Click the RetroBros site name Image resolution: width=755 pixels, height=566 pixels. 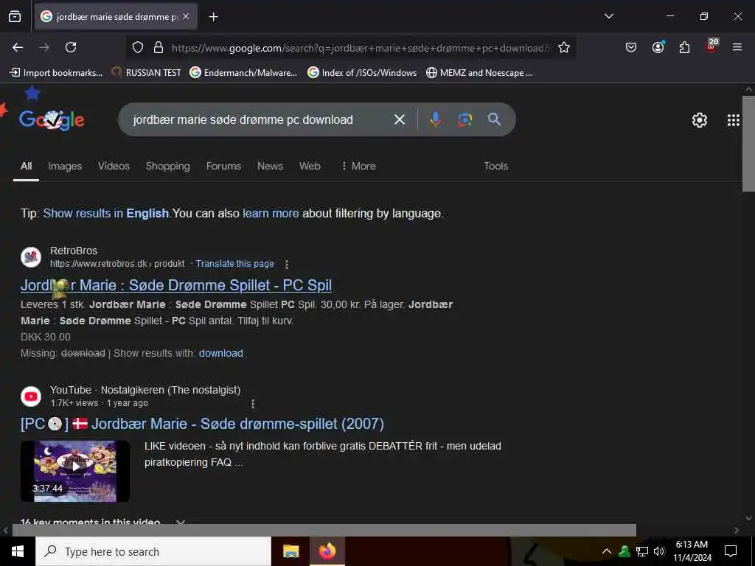pos(74,251)
